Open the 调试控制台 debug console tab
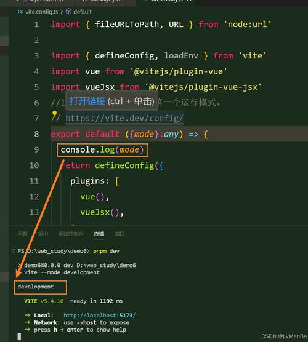Viewport: 308px width, 342px height. tap(71, 234)
